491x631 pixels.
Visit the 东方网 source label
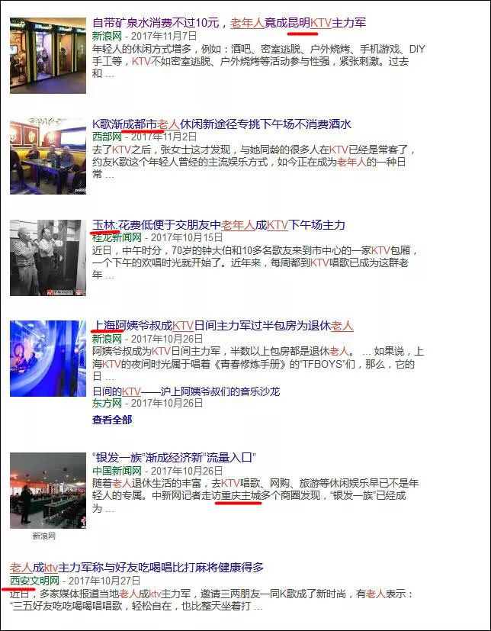[107, 403]
